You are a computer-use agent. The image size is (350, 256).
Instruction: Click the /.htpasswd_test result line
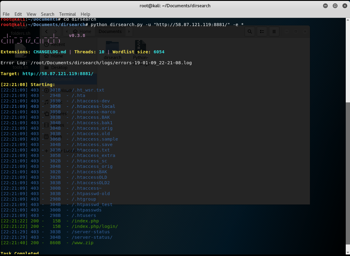pyautogui.click(x=57, y=204)
